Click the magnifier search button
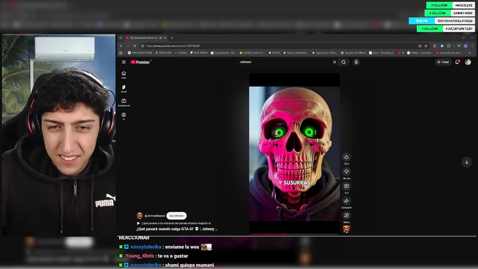The image size is (478, 269). pyautogui.click(x=344, y=62)
